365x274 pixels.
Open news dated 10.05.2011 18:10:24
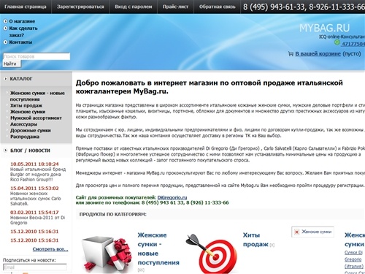34,164
